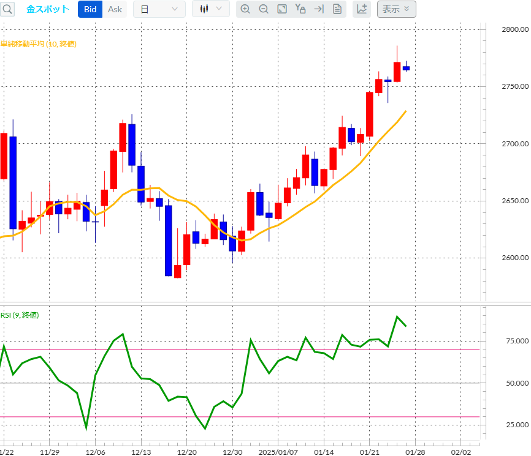Screen dimensions: 531x456
Task: Fit chart to full view icon
Action: (282, 9)
